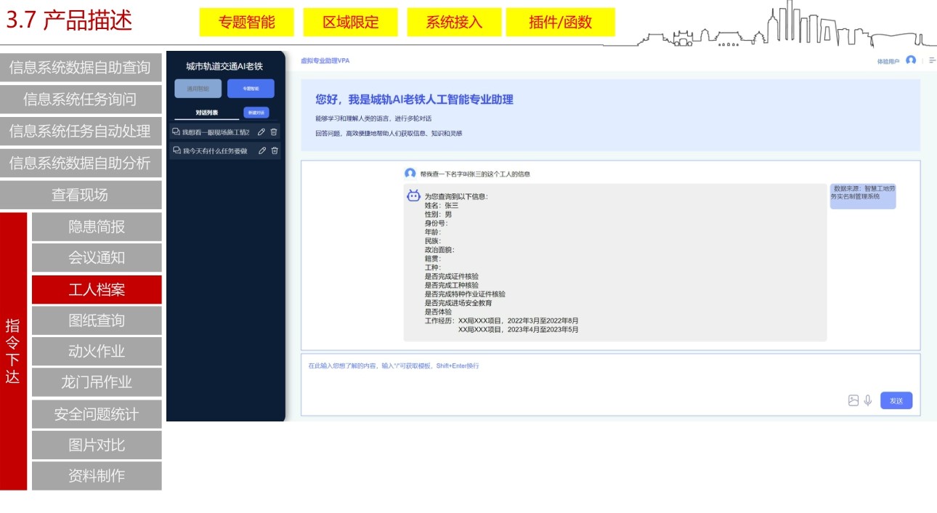Select 信息系统任务询问 menu item
The image size is (937, 513).
tap(81, 100)
